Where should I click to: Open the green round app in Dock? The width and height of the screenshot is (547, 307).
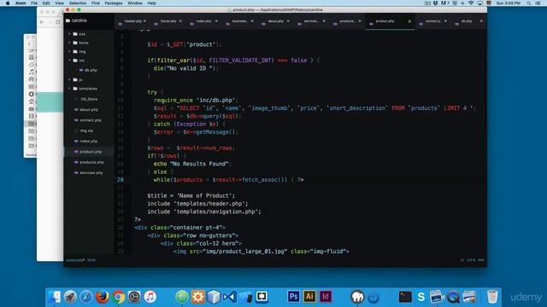(x=182, y=297)
